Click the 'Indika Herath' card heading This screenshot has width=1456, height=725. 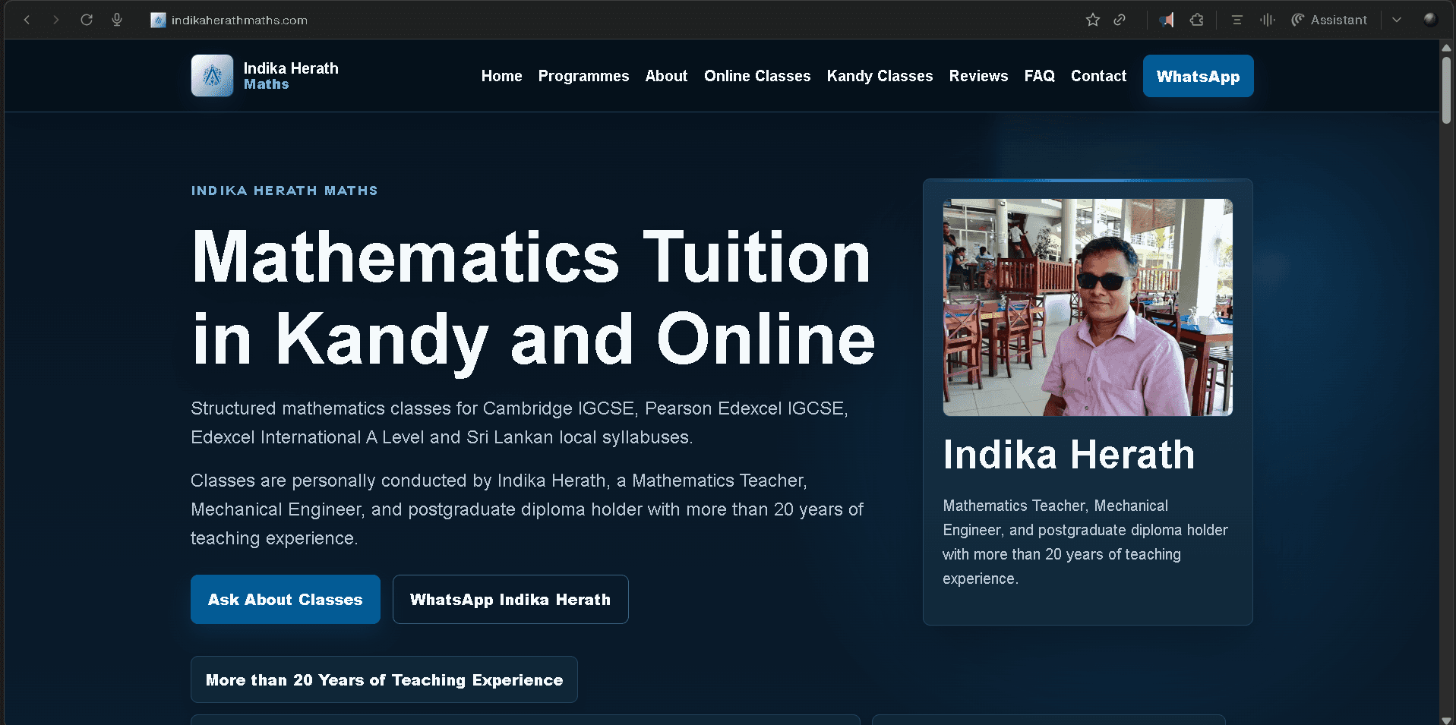(x=1069, y=455)
